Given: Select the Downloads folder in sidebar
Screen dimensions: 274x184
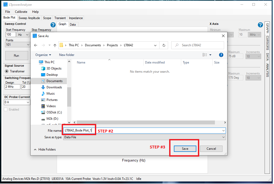Looking at the screenshot, I should (54, 87).
